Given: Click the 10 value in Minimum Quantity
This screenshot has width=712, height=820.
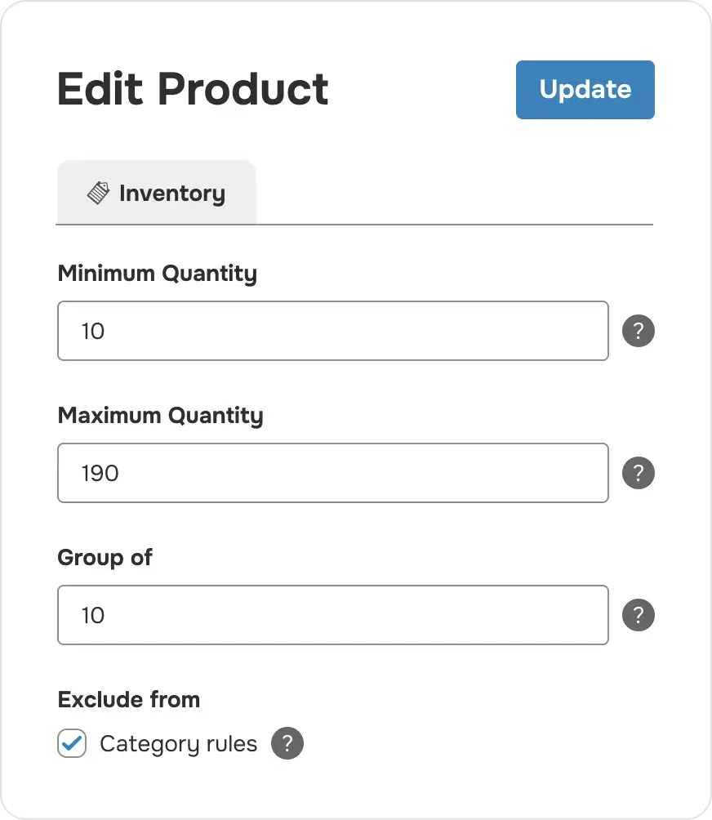Looking at the screenshot, I should 93,332.
